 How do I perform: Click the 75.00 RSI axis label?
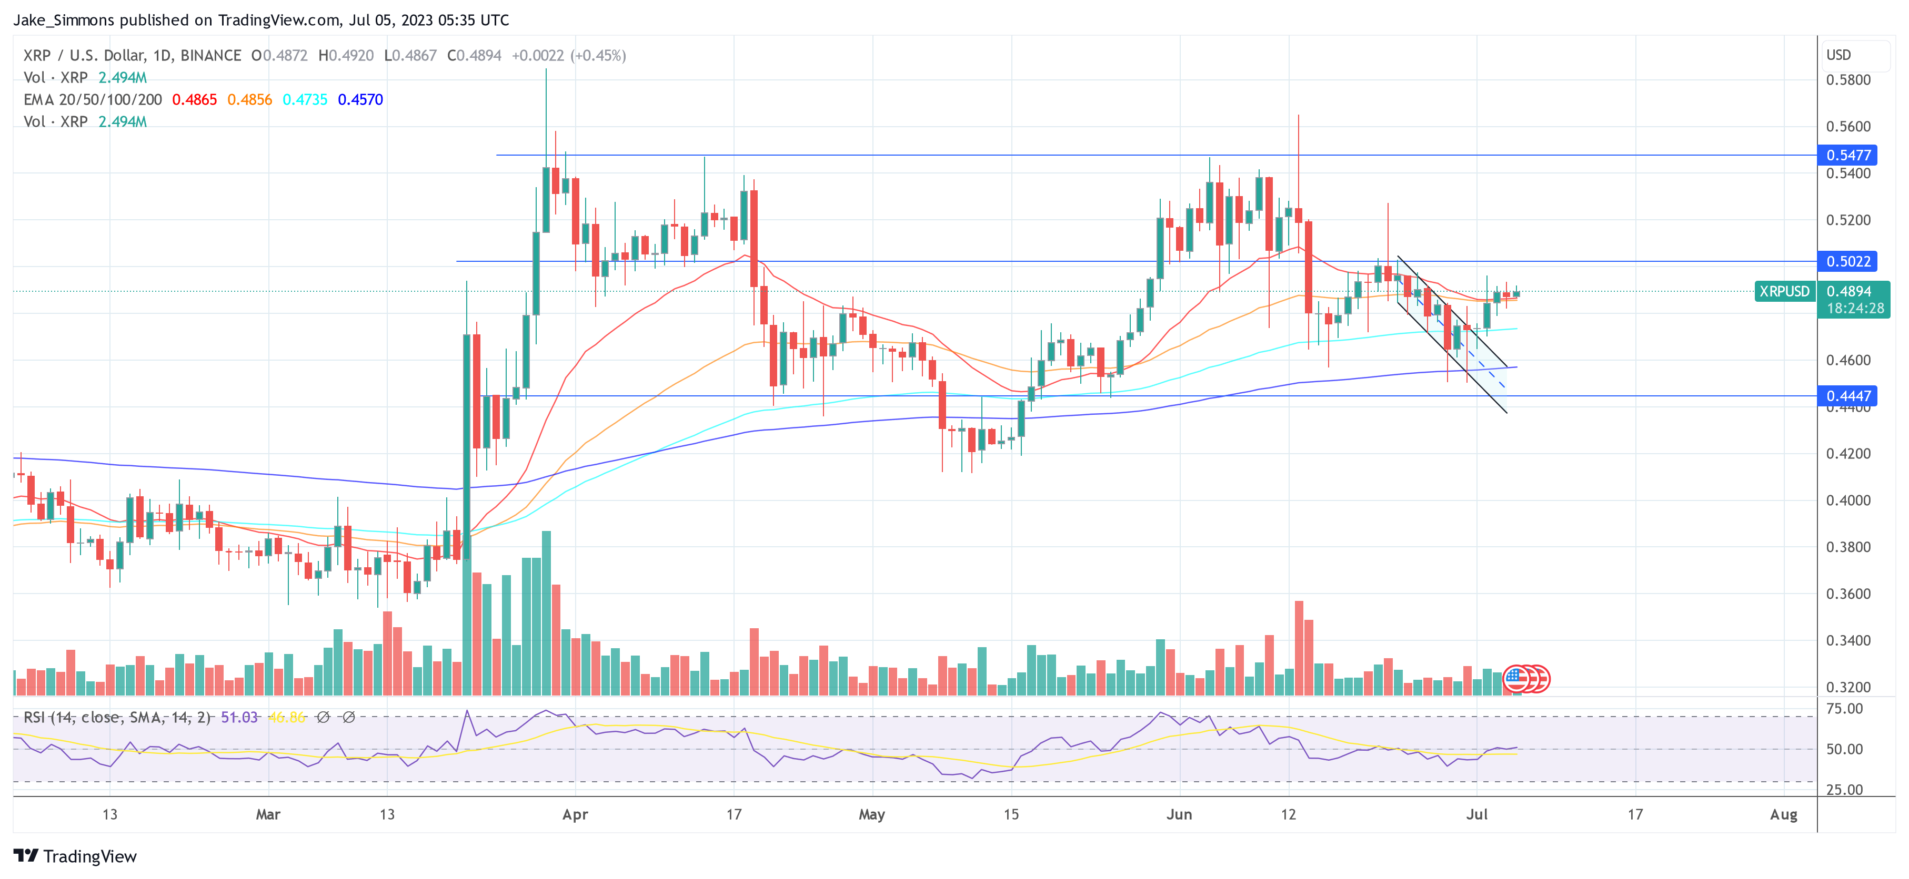[x=1844, y=709]
